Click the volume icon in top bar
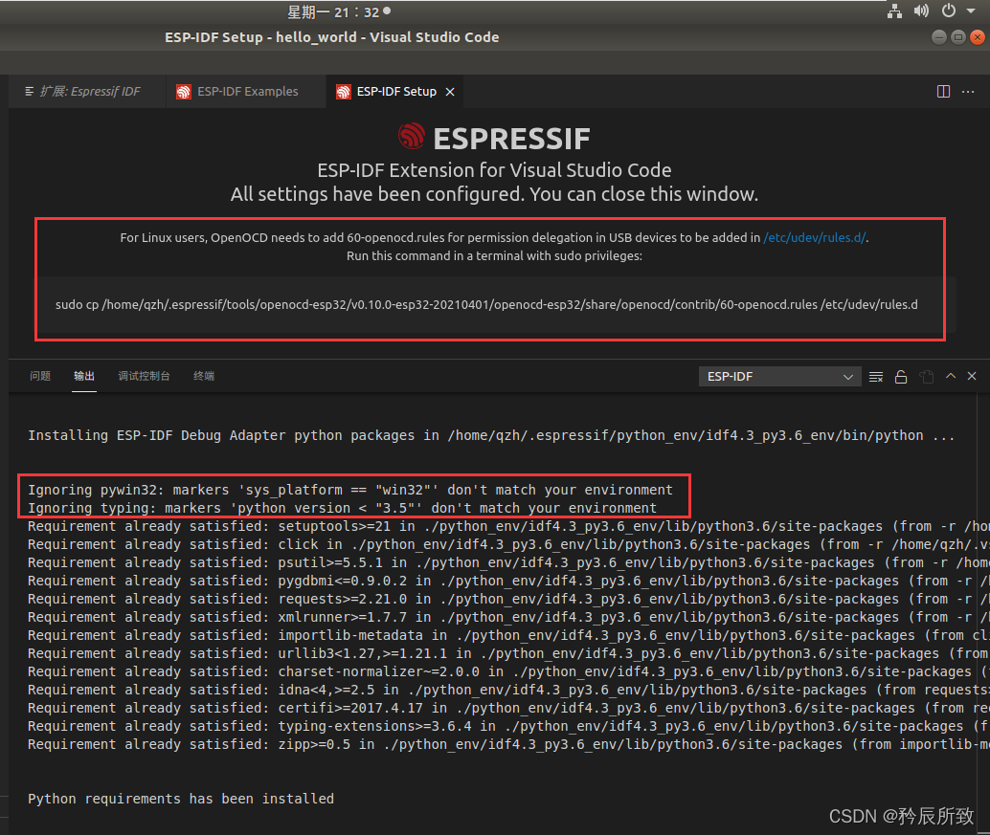Screen dimensions: 990x835 click(x=921, y=11)
